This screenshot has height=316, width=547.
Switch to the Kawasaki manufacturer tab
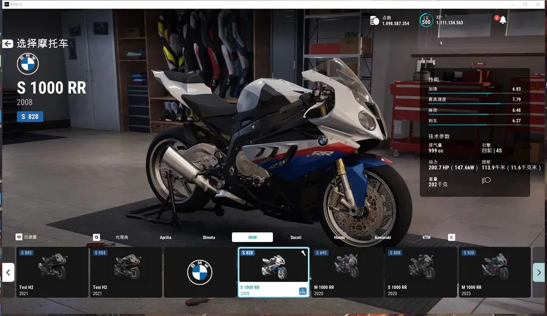383,238
